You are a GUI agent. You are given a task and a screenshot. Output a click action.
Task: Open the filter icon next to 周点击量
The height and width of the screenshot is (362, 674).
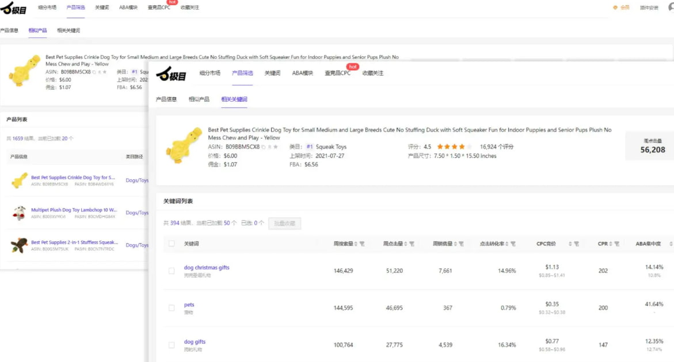[412, 244]
